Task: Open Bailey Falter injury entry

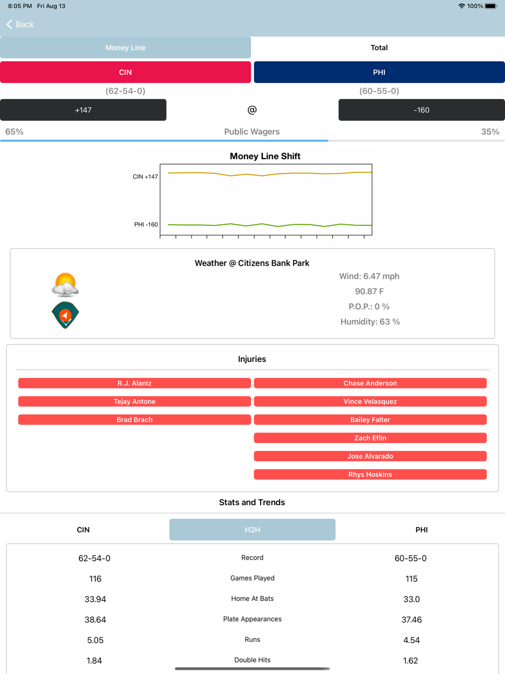Action: (x=370, y=419)
